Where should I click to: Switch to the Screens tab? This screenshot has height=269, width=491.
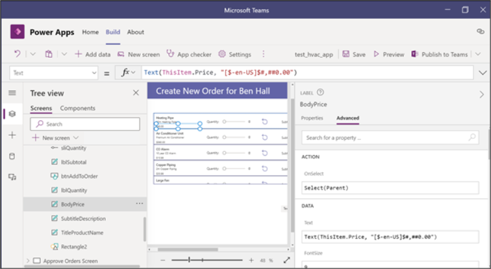[x=41, y=108]
